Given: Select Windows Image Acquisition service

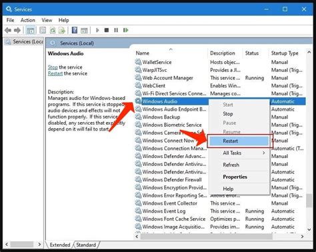Looking at the screenshot, I should coord(220,227).
